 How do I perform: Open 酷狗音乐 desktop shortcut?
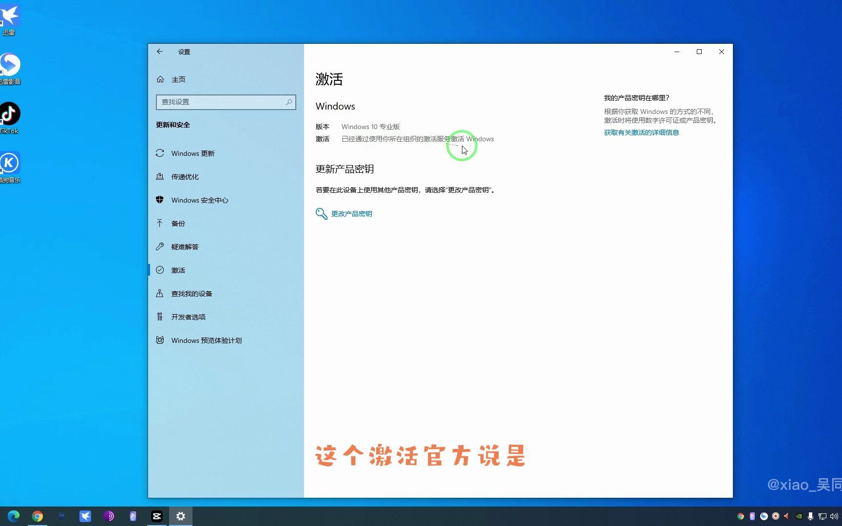point(10,167)
